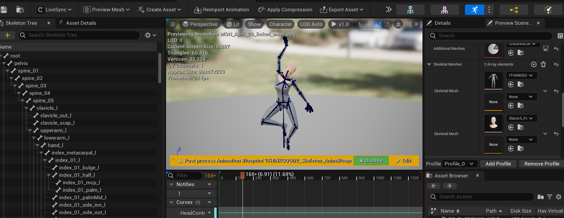Open the Profile_0 profile dropdown
This screenshot has height=218, width=564.
(459, 164)
